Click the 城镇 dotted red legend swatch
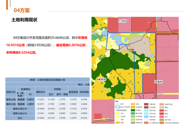This screenshot has height=130, width=184. point(162,113)
